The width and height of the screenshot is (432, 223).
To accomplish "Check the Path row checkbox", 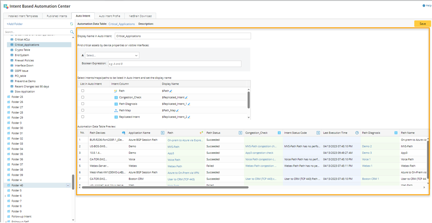I will 83,91.
